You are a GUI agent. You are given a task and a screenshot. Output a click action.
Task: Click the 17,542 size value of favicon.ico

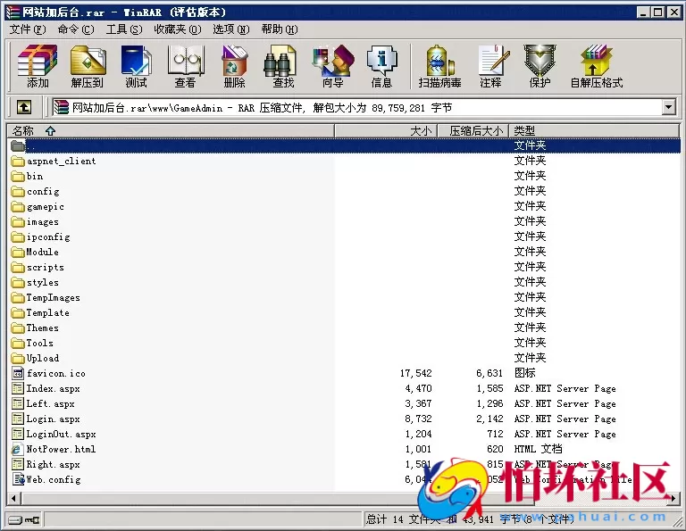(x=415, y=373)
